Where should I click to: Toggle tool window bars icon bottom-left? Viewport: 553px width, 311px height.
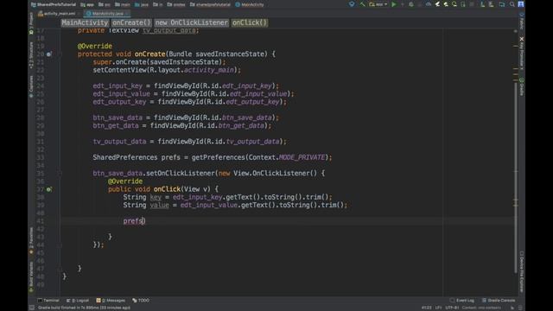tap(32, 308)
